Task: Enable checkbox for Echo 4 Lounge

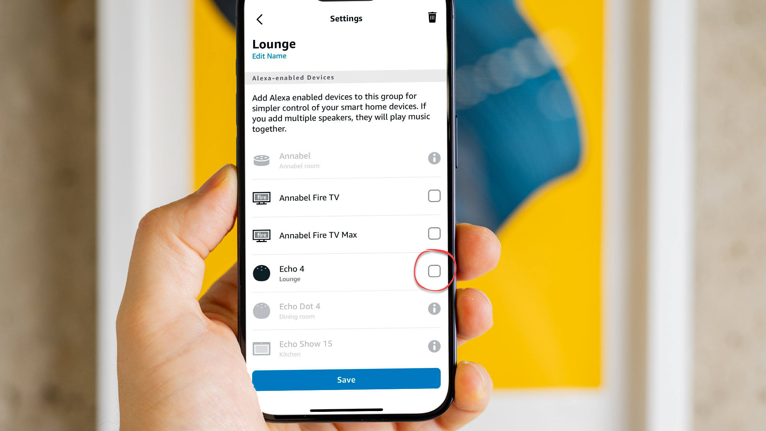Action: (434, 271)
